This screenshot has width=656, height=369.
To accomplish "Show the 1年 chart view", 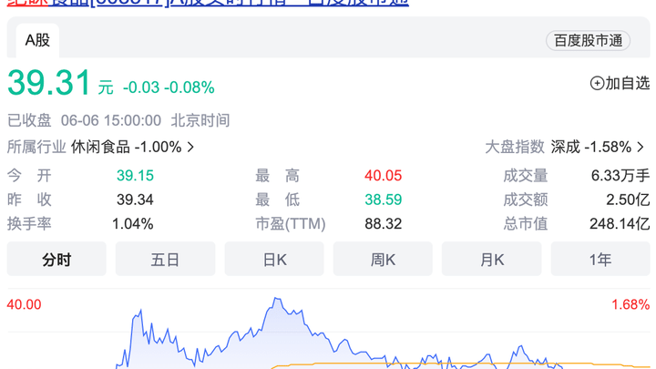I will [600, 260].
